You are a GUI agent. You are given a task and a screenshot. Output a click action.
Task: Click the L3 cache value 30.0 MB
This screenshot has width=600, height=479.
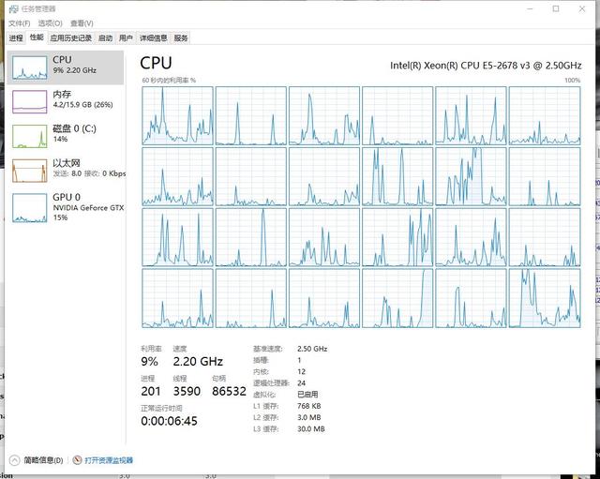coord(311,429)
